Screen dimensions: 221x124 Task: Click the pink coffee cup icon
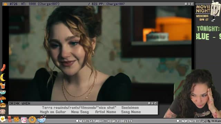[x=3, y=111]
